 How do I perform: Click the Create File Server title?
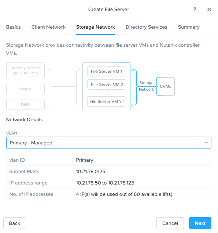point(108,10)
